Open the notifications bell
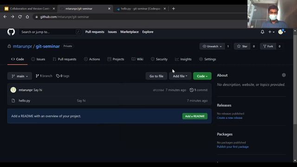 tap(262, 32)
